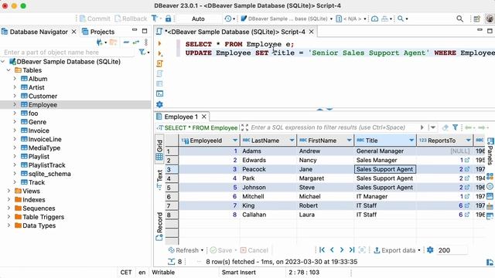495x278 pixels.
Task: Click the Refresh button
Action: point(183,250)
